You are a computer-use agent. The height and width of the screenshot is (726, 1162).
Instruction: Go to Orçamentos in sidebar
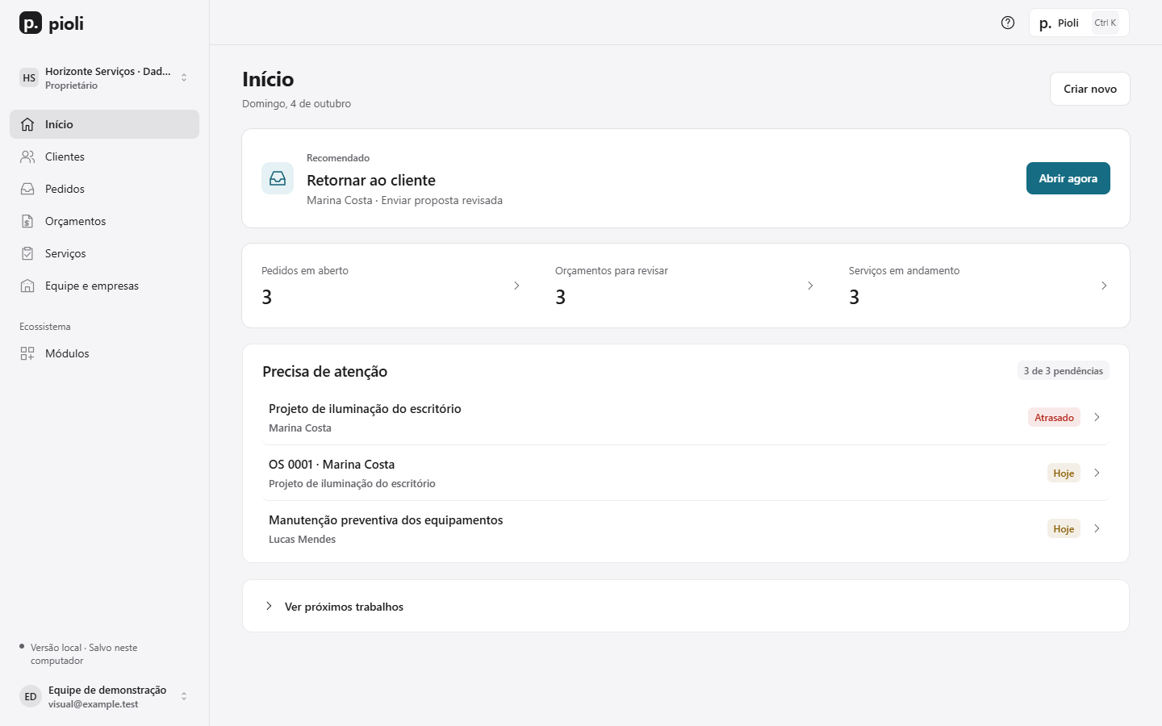click(x=105, y=221)
